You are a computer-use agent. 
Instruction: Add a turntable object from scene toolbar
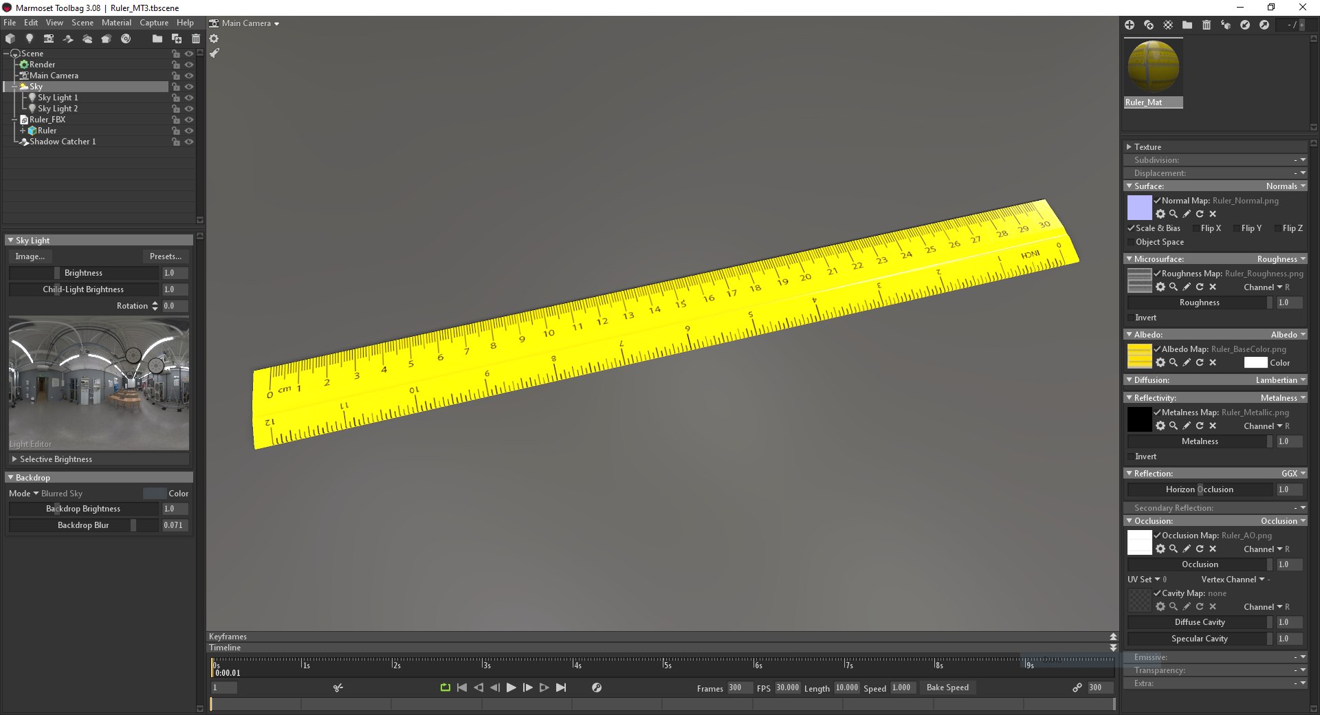pyautogui.click(x=126, y=38)
